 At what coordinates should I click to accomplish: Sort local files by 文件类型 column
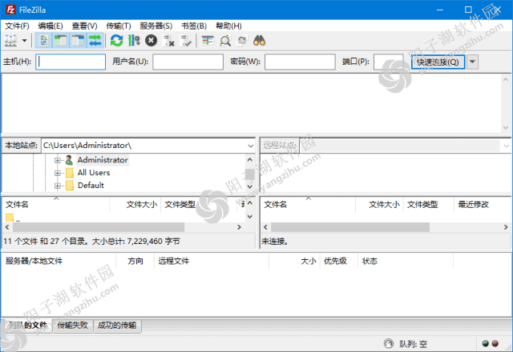(x=200, y=205)
